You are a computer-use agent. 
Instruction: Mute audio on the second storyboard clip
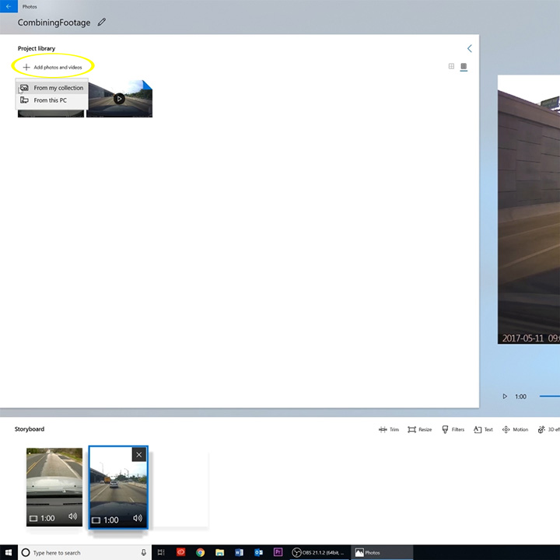pos(137,519)
